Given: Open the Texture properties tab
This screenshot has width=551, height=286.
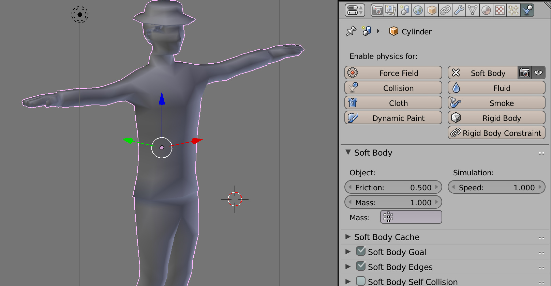Looking at the screenshot, I should 500,10.
